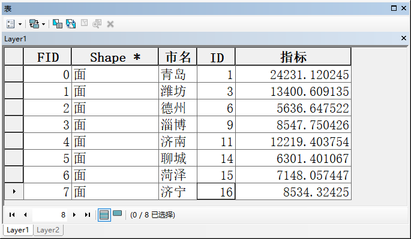
Task: Click the ID cell containing 9
Action: 216,125
